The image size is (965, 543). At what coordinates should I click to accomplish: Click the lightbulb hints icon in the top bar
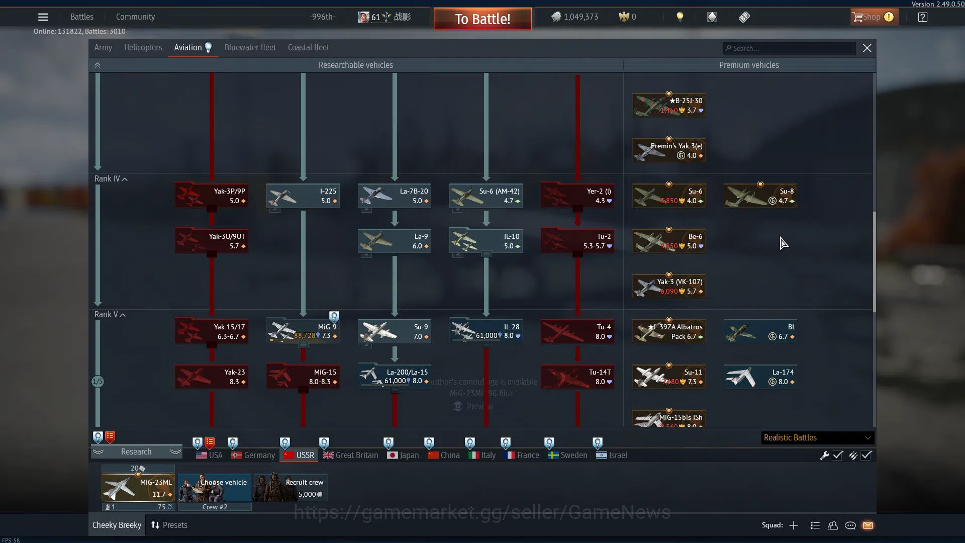680,17
